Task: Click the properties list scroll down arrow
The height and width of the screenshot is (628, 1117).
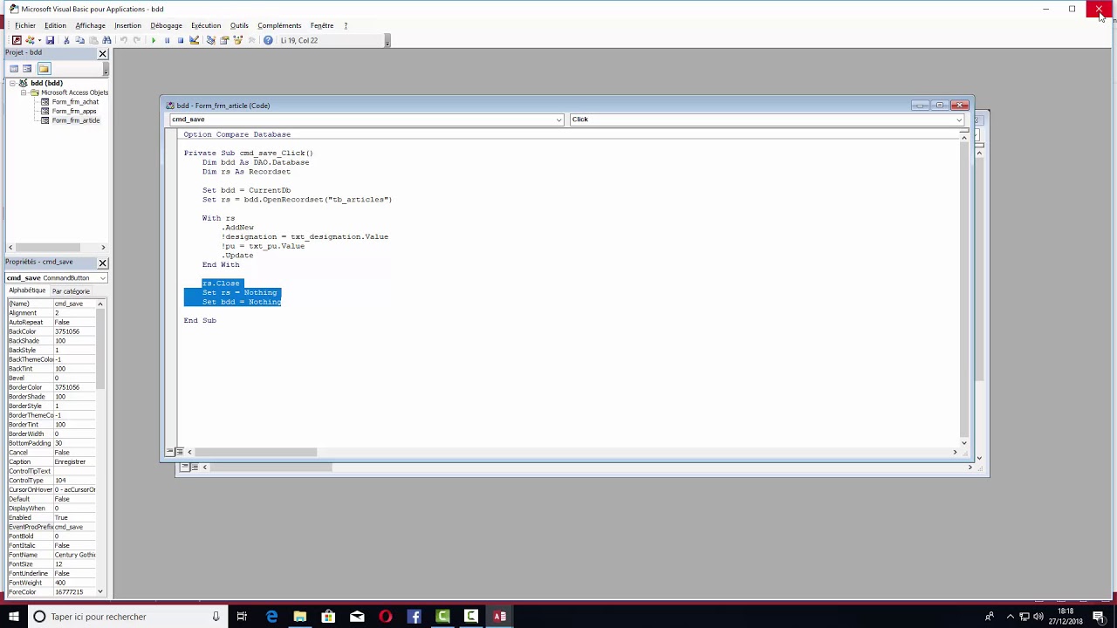Action: 100,592
